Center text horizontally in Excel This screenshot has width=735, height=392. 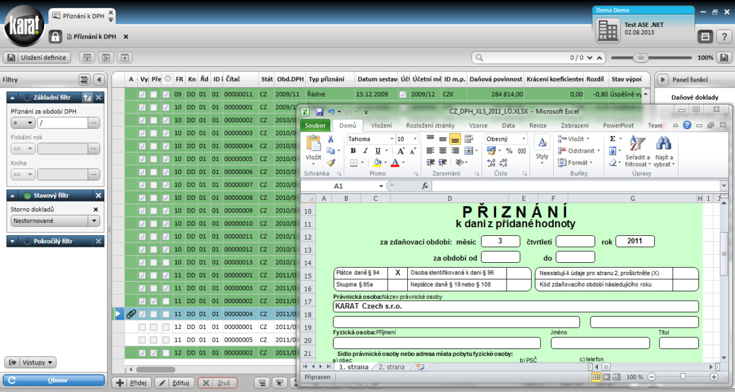tap(442, 151)
